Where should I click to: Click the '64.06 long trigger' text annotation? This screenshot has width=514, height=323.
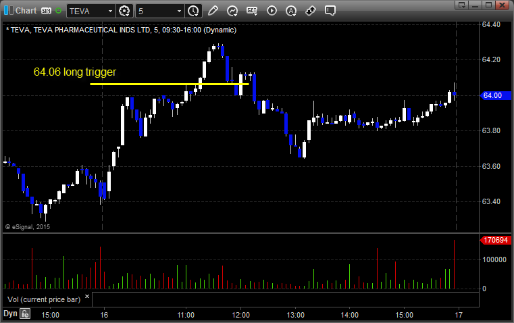point(75,72)
